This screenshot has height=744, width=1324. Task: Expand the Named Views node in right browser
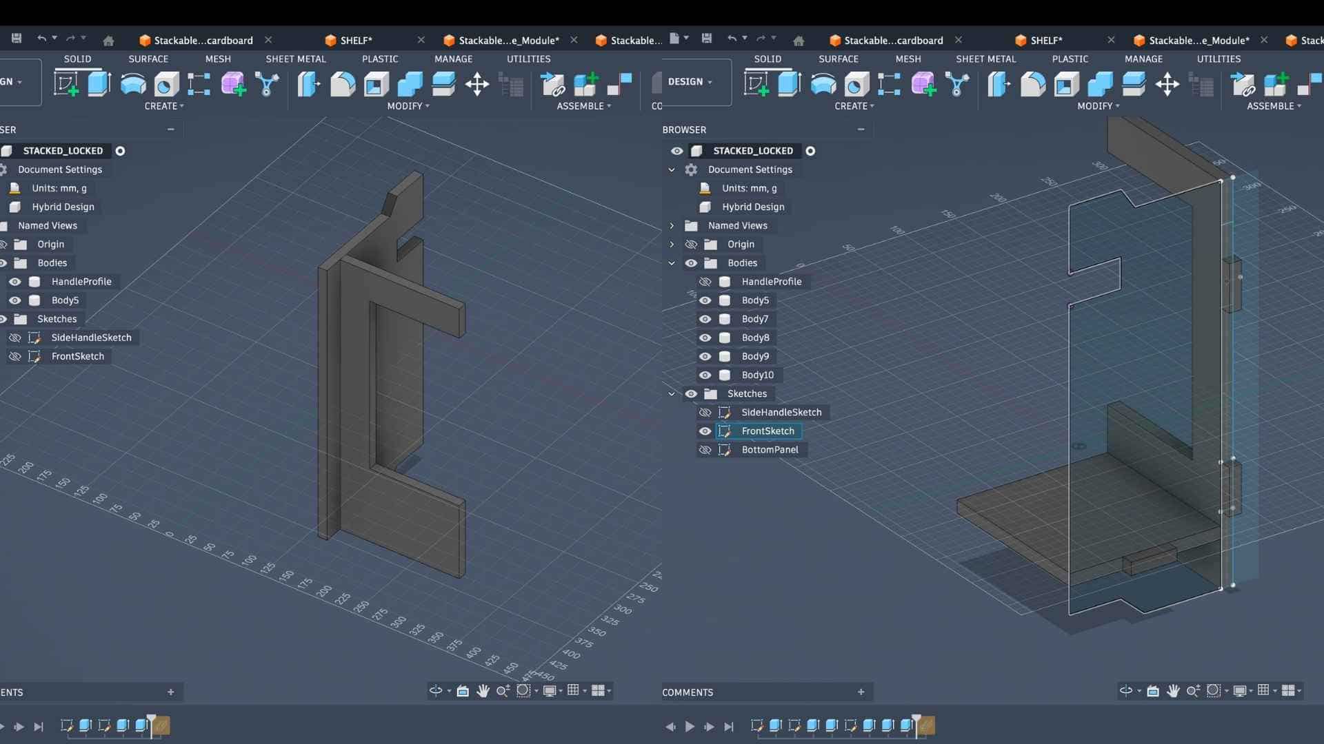point(672,226)
